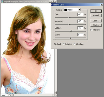Confirm with the OK button

coord(96,11)
